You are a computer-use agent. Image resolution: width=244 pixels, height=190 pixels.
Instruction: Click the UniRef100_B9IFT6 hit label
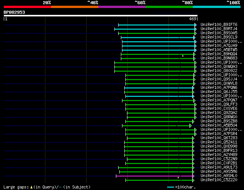[219, 24]
